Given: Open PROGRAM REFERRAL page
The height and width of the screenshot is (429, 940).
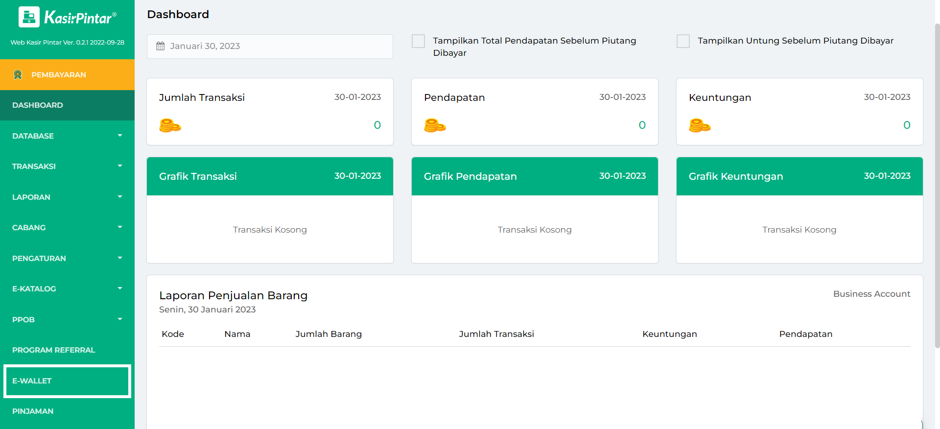Looking at the screenshot, I should click(x=67, y=350).
